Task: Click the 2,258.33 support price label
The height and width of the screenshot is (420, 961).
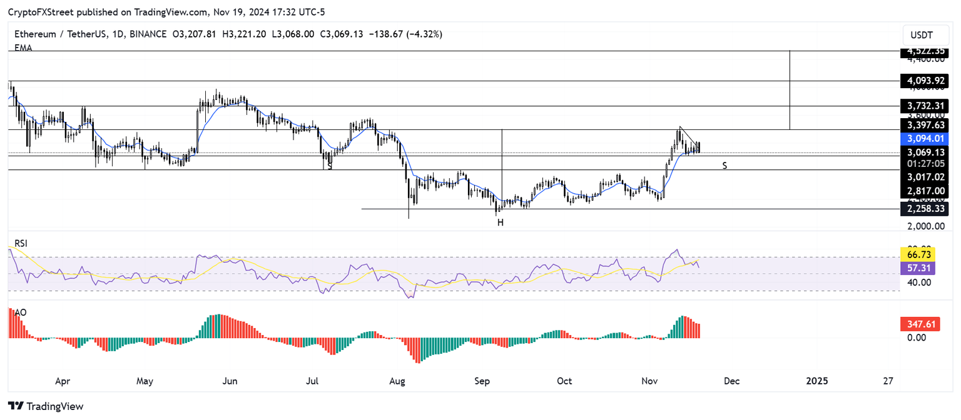Action: click(925, 209)
